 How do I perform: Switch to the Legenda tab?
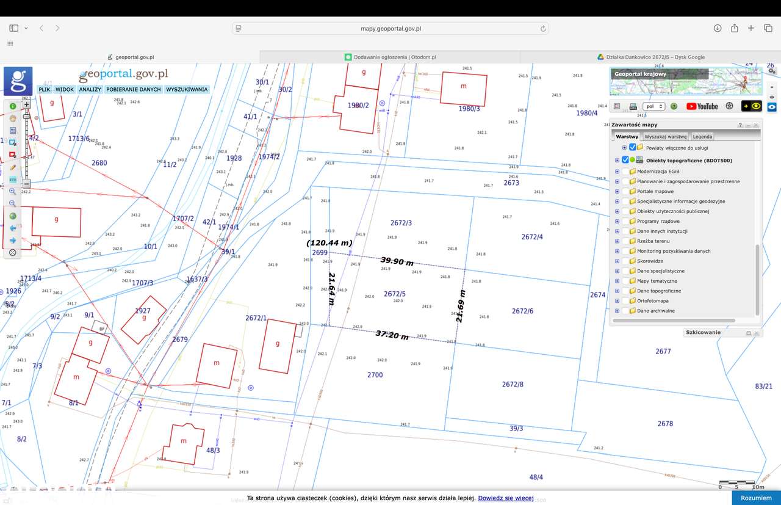(x=702, y=137)
